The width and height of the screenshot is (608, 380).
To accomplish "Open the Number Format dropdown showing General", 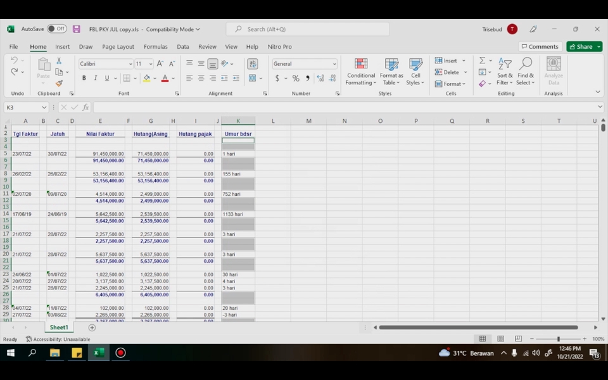I will (303, 63).
